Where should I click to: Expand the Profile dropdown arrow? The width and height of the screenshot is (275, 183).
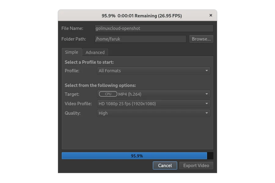tap(207, 71)
